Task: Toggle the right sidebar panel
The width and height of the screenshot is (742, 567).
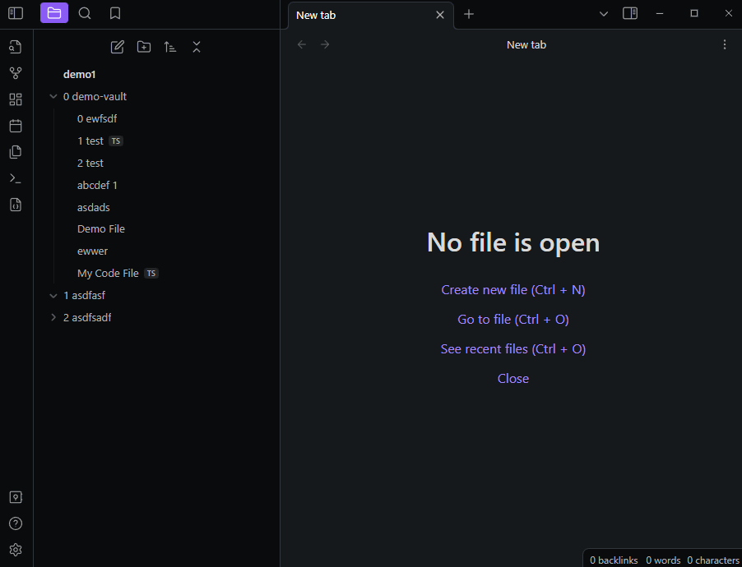Action: pyautogui.click(x=630, y=14)
